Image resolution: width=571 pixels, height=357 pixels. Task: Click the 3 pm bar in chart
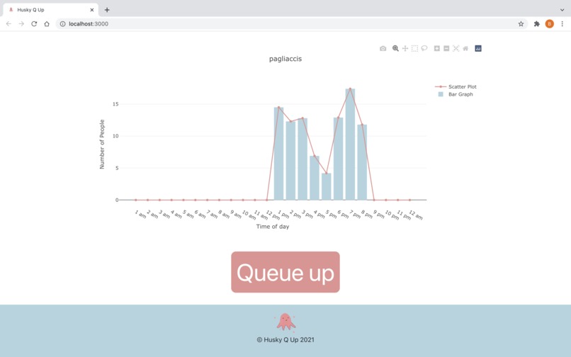tap(303, 159)
